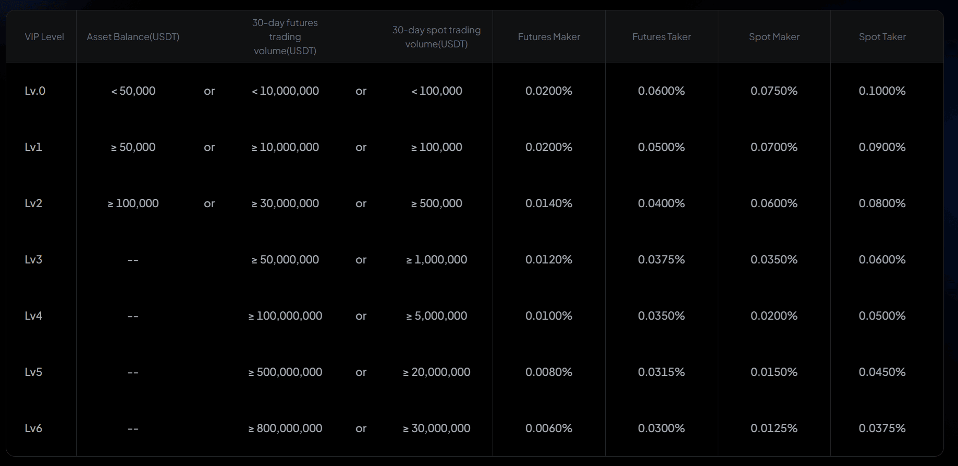The width and height of the screenshot is (958, 466).
Task: Click the Lv5 VIP level label
Action: [x=33, y=372]
